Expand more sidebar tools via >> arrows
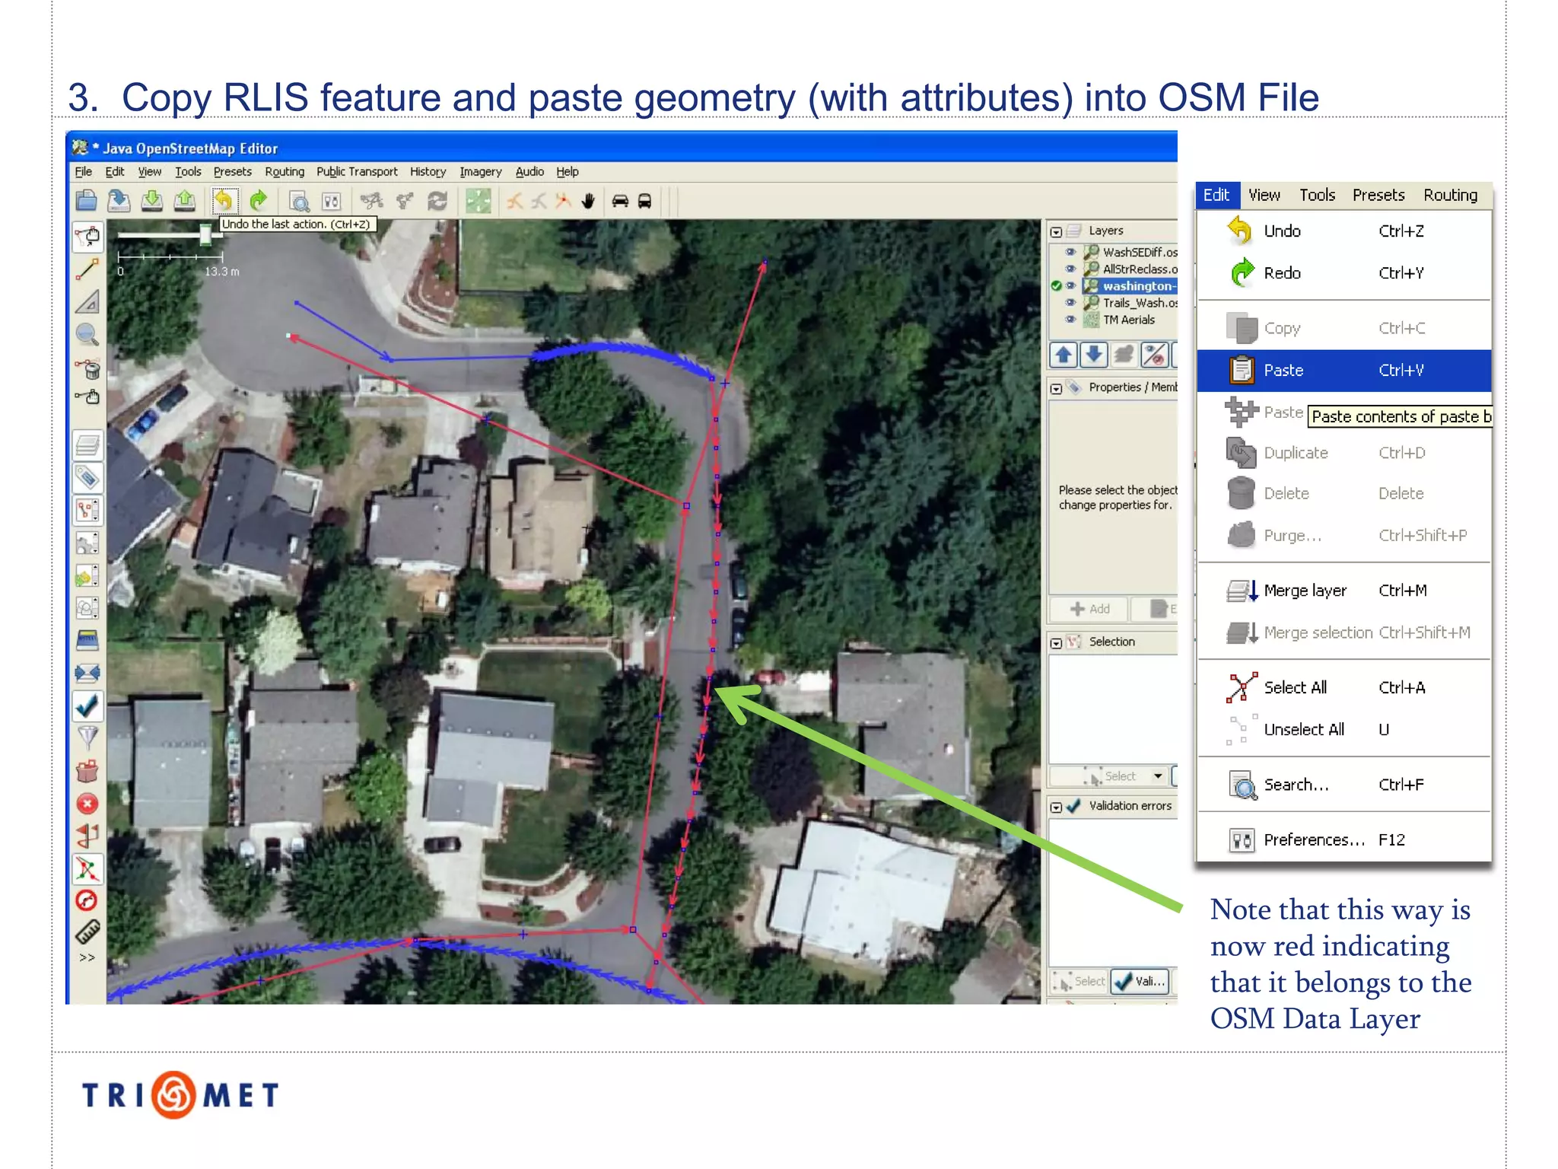Viewport: 1558px width, 1169px height. pos(87,958)
